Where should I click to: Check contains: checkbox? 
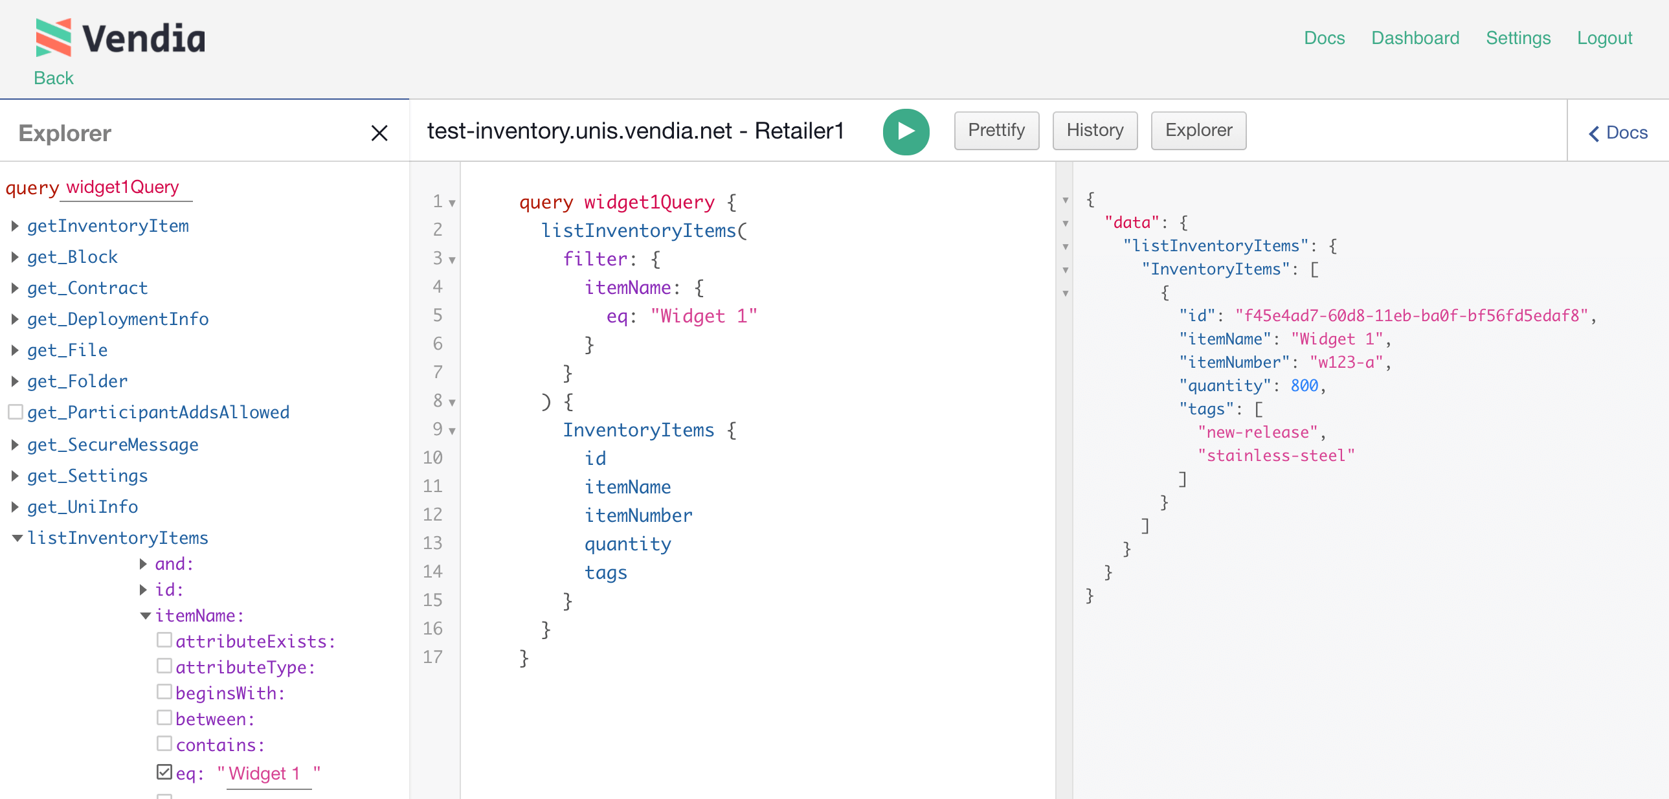[x=164, y=745]
